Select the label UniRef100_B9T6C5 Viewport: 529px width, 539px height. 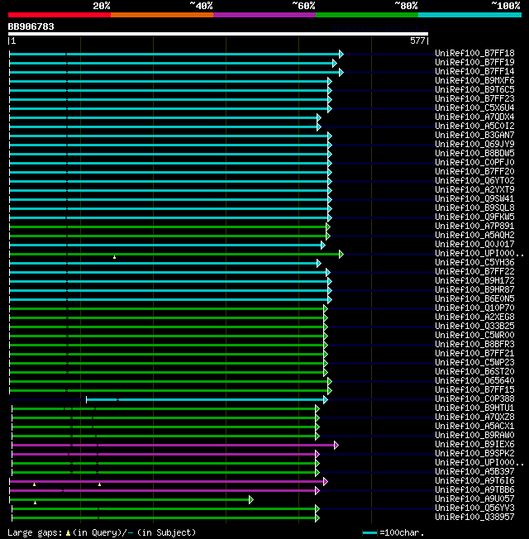[x=474, y=90]
